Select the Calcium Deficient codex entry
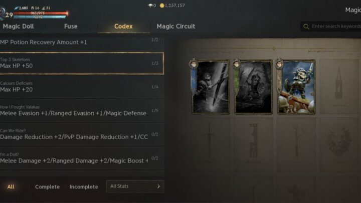This screenshot has height=203, width=361. click(x=82, y=87)
